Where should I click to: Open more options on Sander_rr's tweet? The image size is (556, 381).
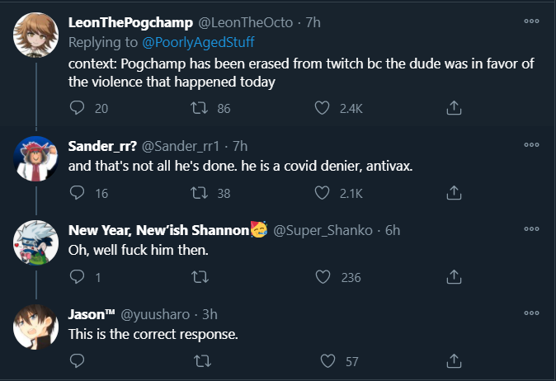point(531,144)
